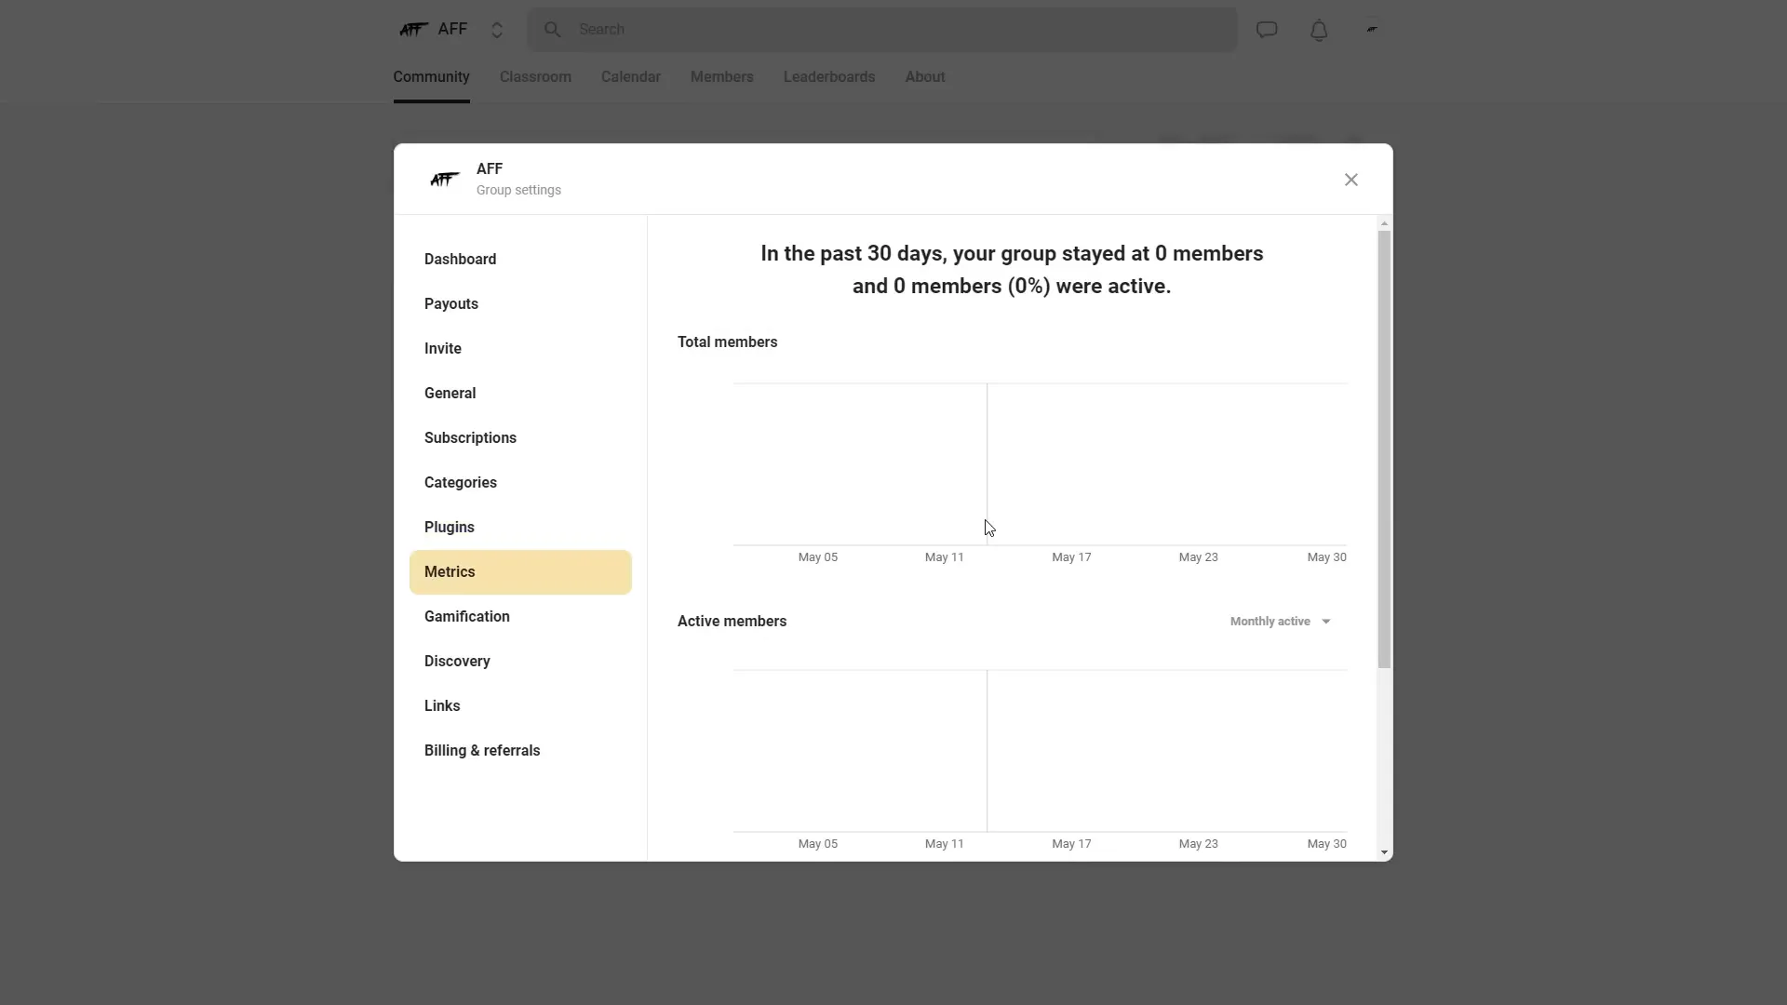The width and height of the screenshot is (1787, 1005).
Task: Open the profile avatar menu
Action: tap(1372, 30)
